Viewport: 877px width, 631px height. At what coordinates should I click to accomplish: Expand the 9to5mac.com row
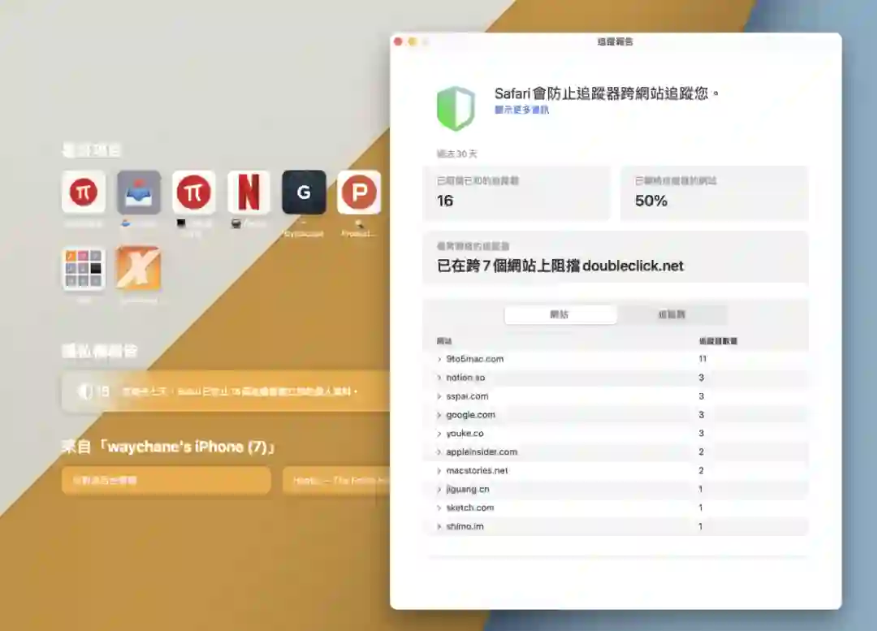pyautogui.click(x=439, y=359)
